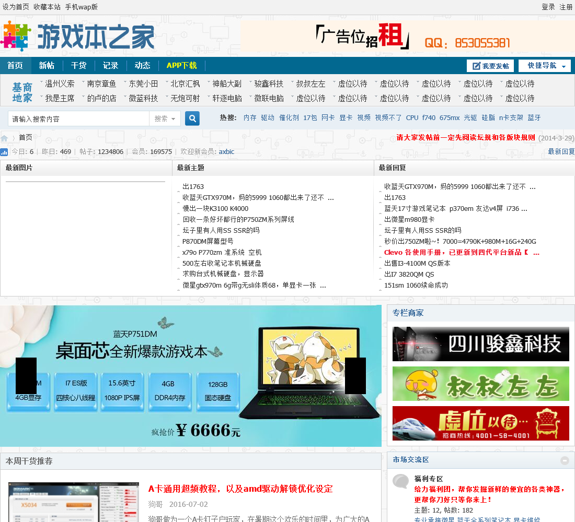575x522 pixels.
Task: Open reply 151sm 1060续命成功
Action: pos(416,286)
